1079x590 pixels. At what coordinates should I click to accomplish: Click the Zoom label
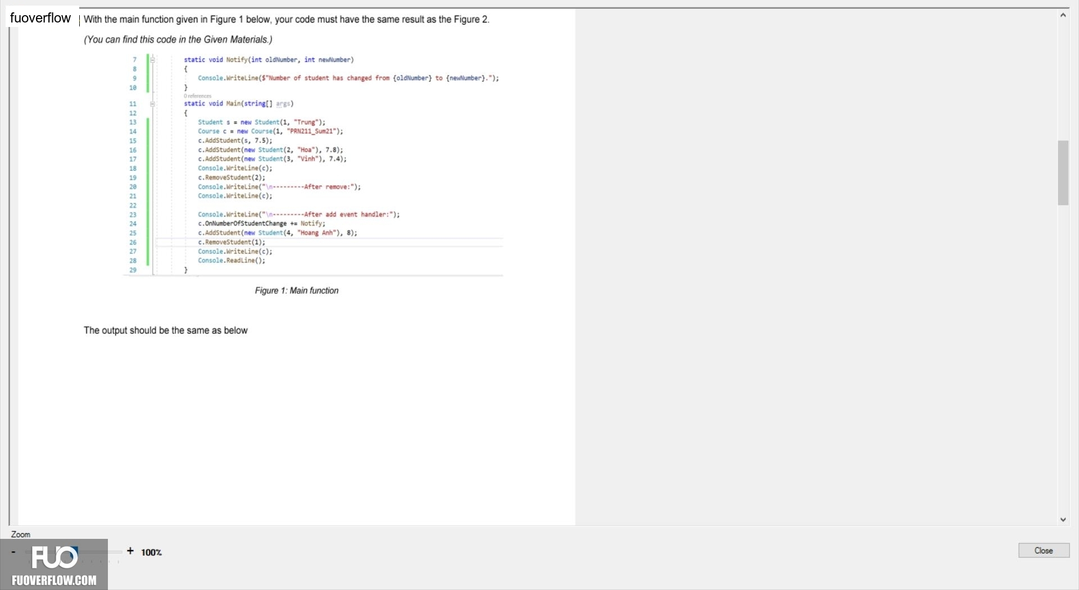point(21,534)
